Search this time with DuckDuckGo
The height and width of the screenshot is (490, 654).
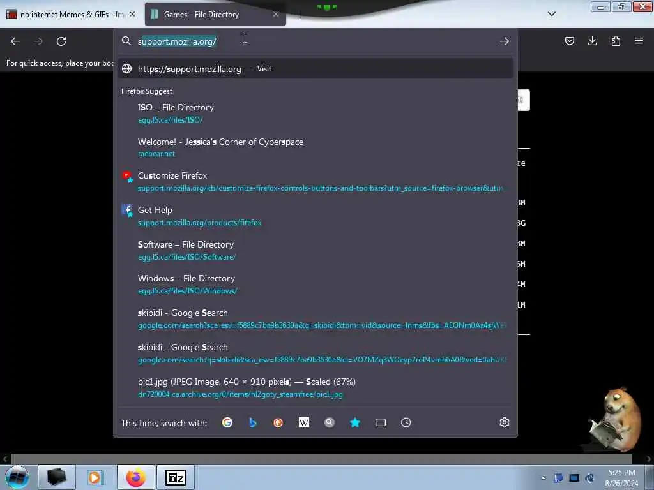[x=278, y=422]
